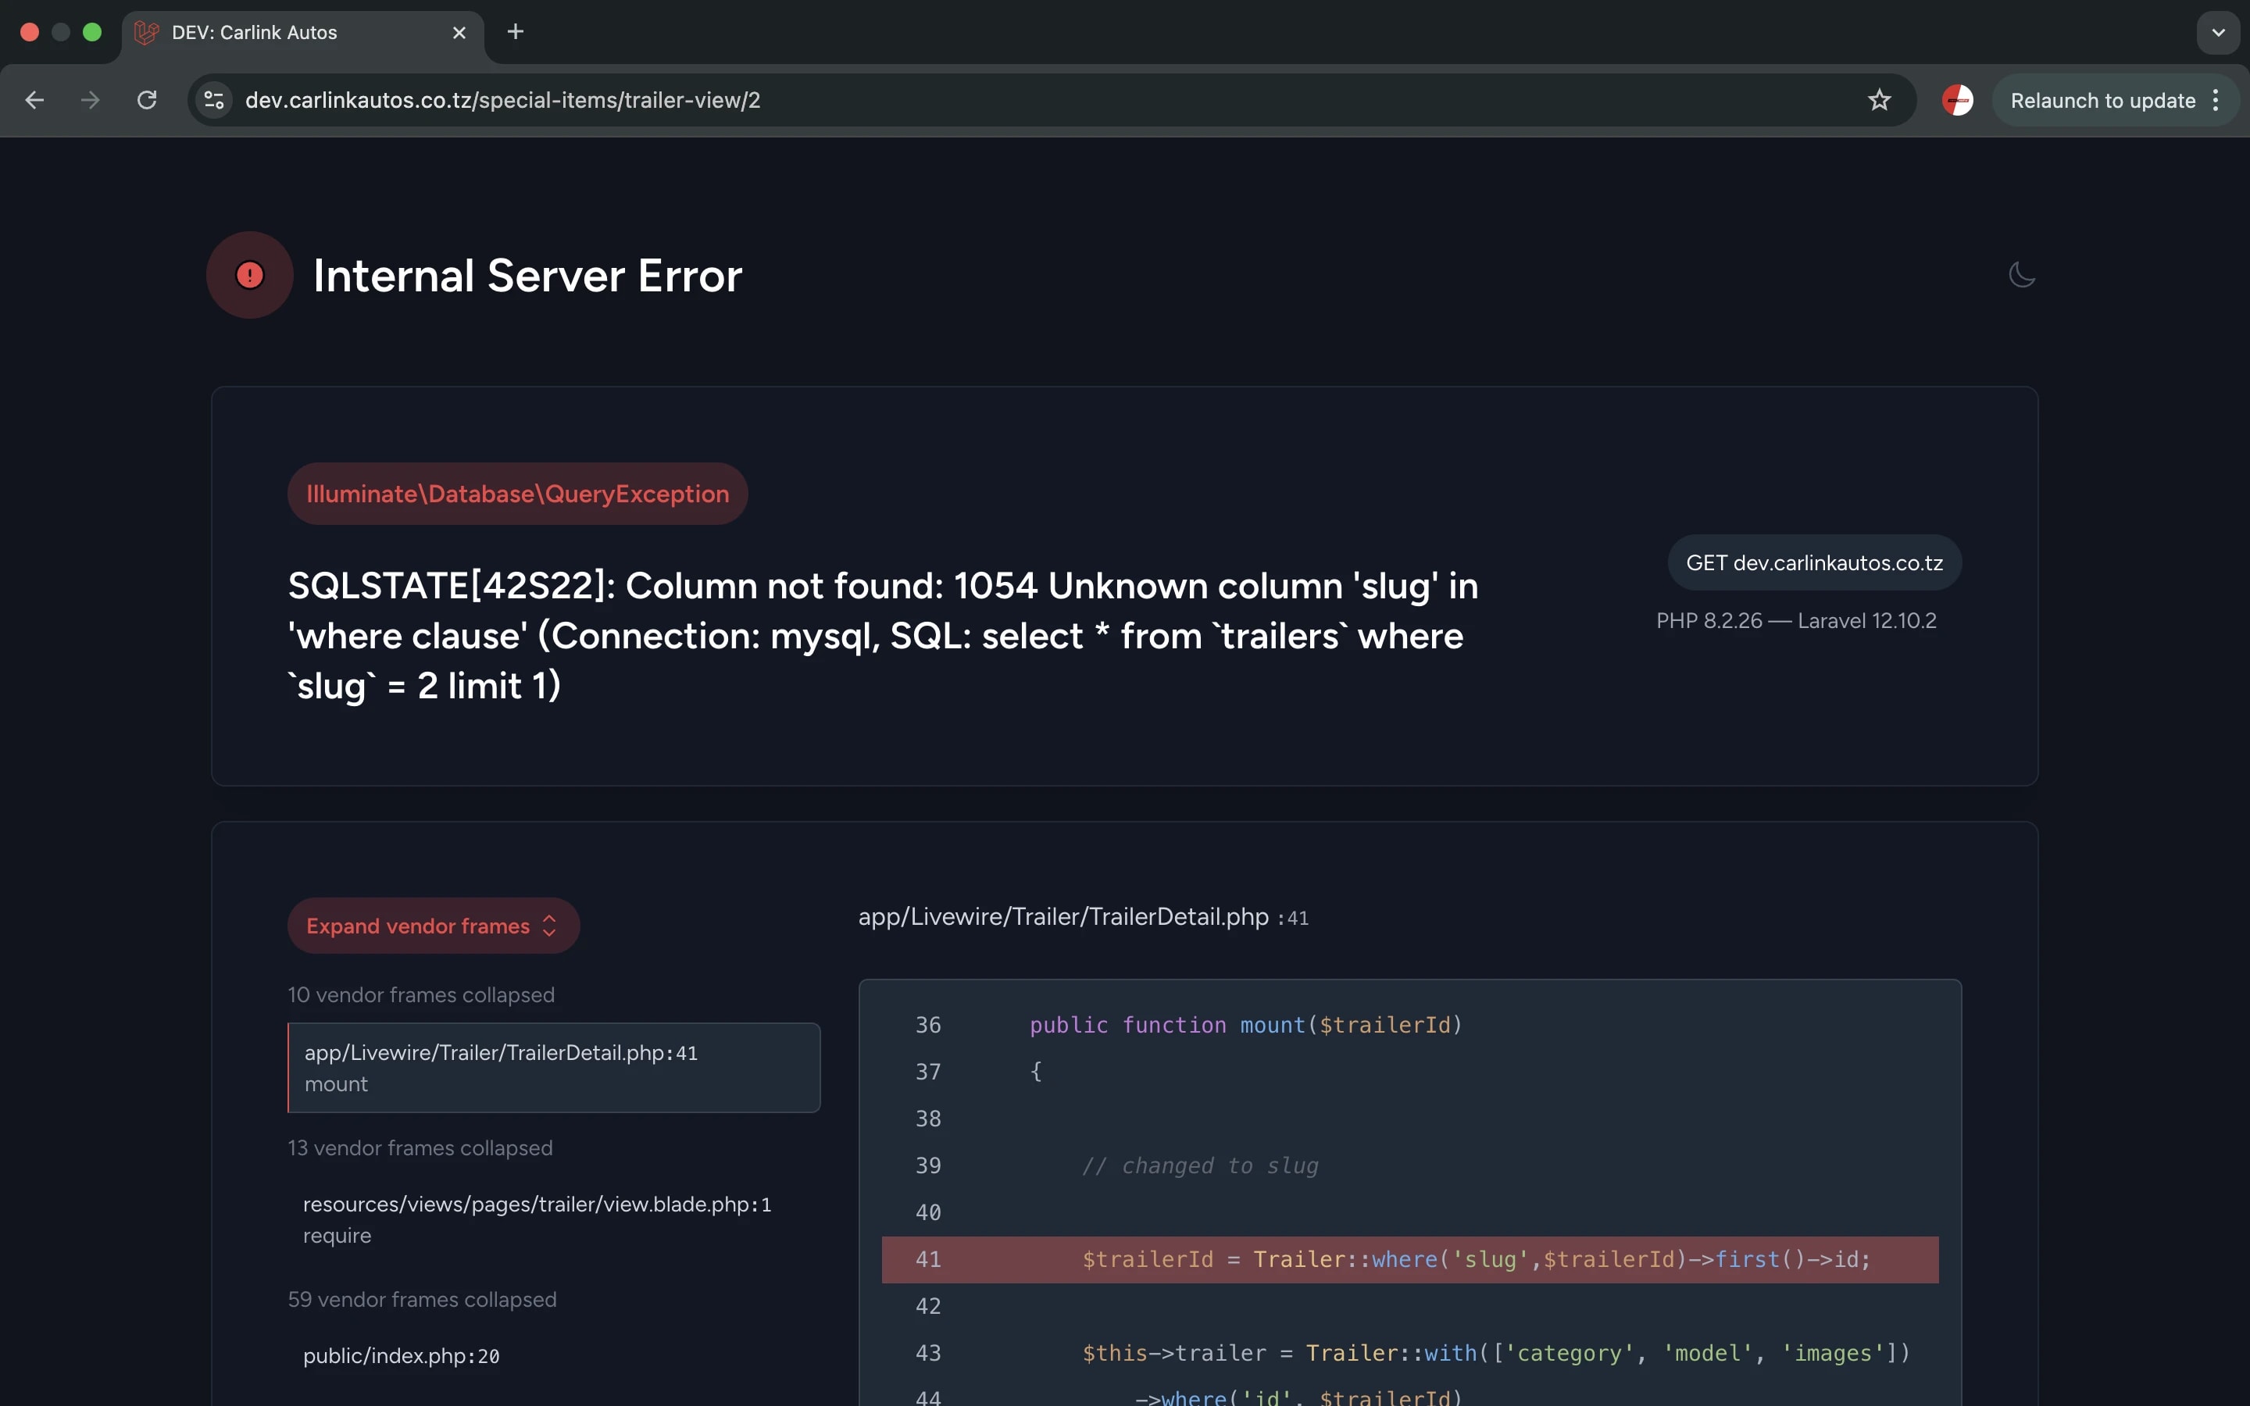Screen dimensions: 2250x1406
Task: Toggle the dark mode moon icon
Action: 2021,275
